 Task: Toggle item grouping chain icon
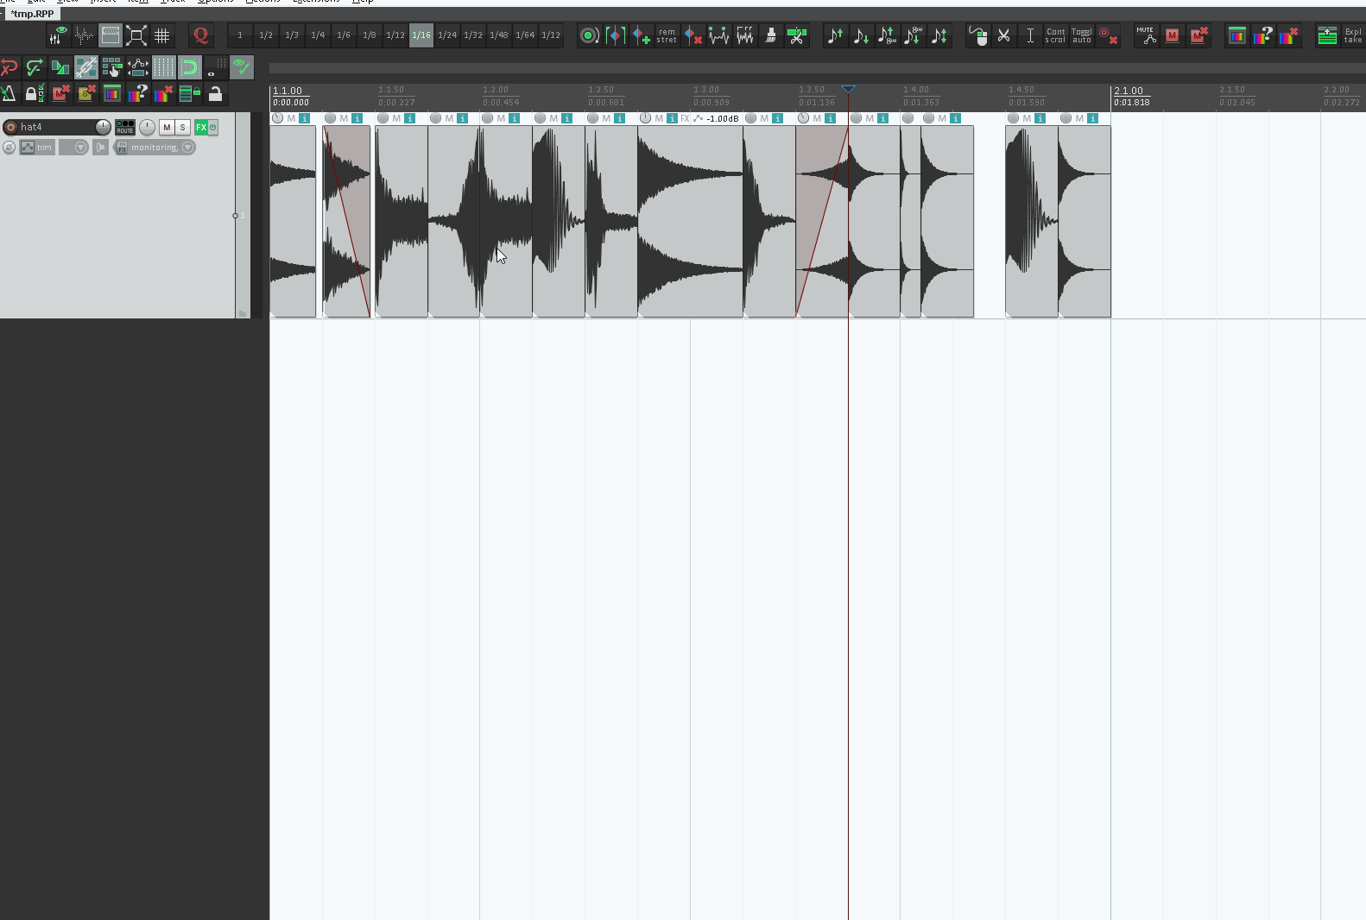(x=86, y=67)
